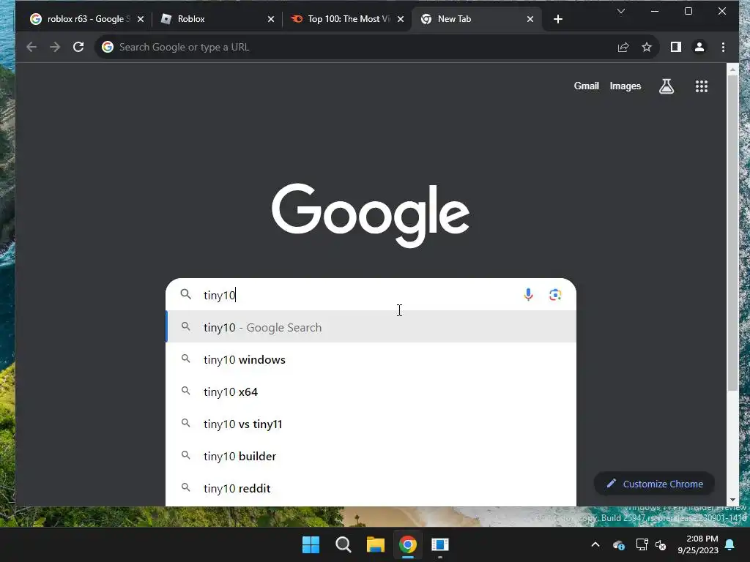Viewport: 750px width, 562px height.
Task: Close the New Tab tab
Action: tap(530, 19)
